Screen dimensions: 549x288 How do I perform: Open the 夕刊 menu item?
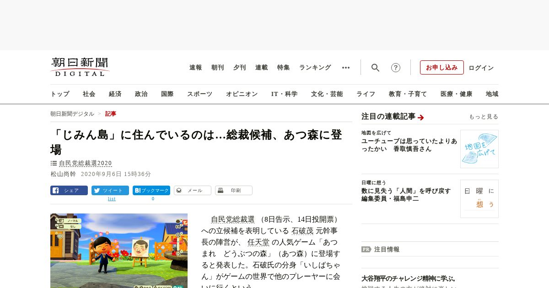point(240,68)
